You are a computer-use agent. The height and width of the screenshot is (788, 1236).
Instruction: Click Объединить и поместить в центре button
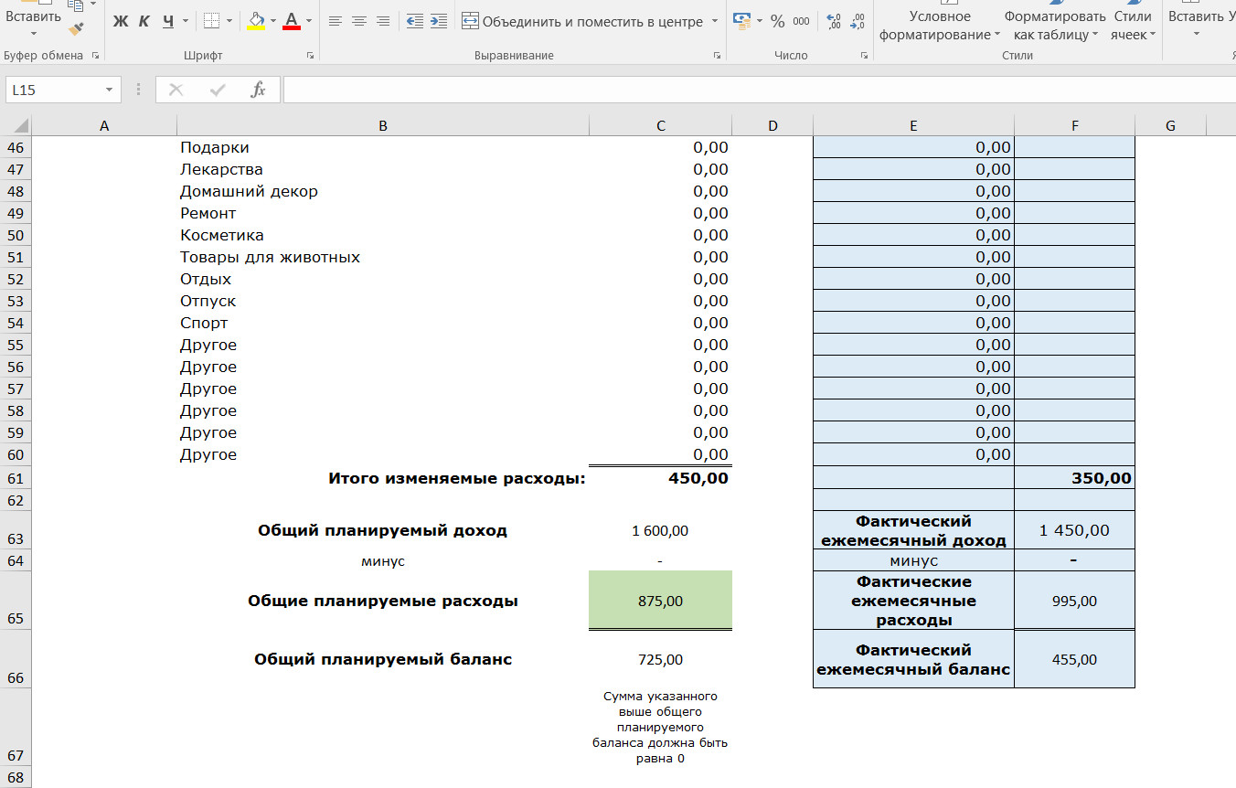pos(582,21)
